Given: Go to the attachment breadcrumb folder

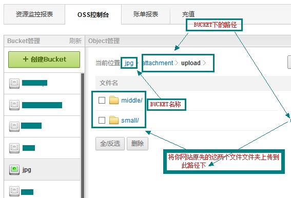Looking at the screenshot, I should click(x=158, y=63).
